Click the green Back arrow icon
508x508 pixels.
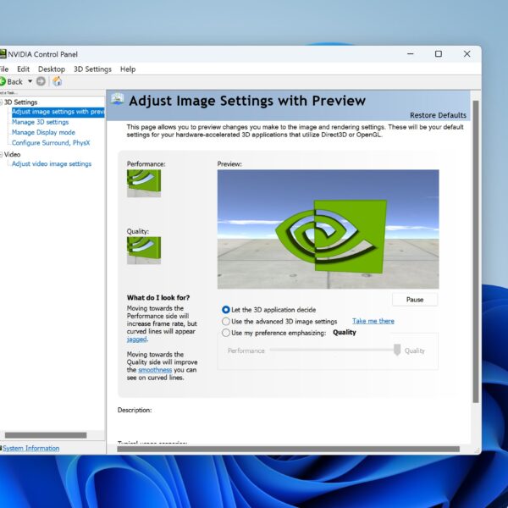[x=3, y=81]
